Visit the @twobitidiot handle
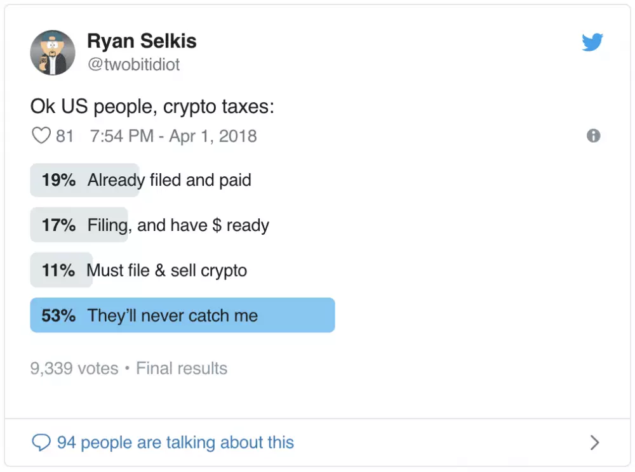 [133, 64]
